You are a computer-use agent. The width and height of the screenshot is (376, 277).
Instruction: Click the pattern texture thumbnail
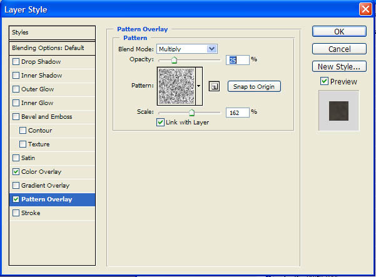coord(176,86)
